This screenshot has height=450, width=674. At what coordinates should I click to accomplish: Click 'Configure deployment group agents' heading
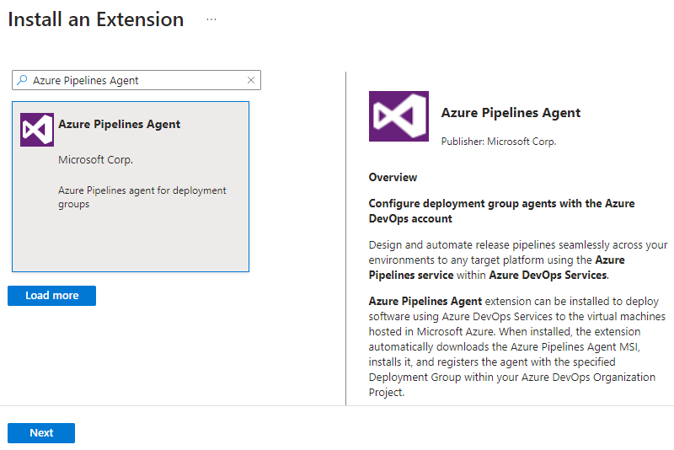(501, 211)
